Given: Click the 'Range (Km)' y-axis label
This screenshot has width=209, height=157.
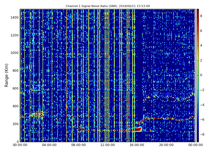Looking at the screenshot, I should [6, 75].
